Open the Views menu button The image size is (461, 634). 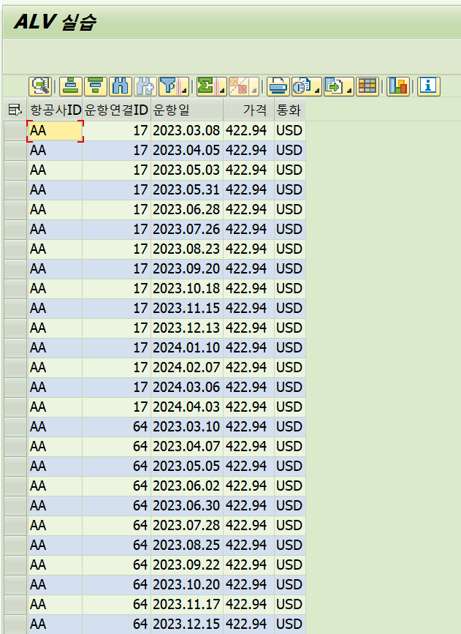[307, 86]
